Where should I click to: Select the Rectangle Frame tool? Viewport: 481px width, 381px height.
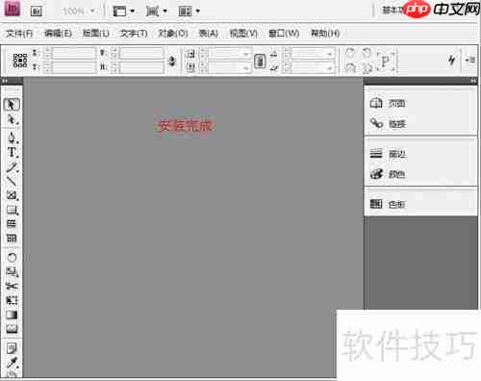point(12,195)
